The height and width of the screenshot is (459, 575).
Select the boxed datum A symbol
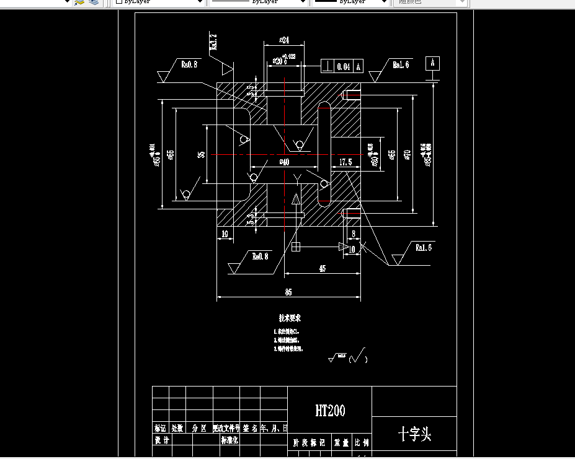tap(433, 63)
